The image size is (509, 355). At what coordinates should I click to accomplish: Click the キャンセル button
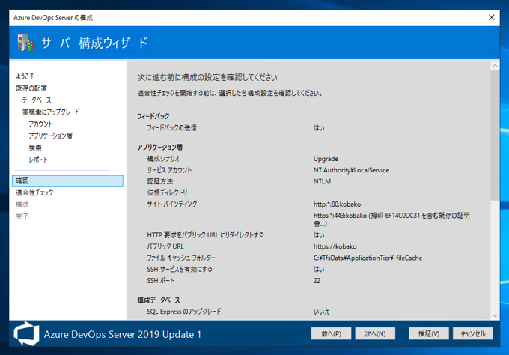pos(473,333)
